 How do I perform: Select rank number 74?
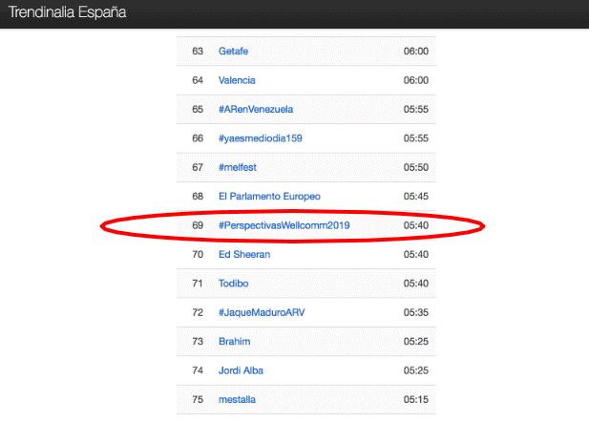click(198, 370)
